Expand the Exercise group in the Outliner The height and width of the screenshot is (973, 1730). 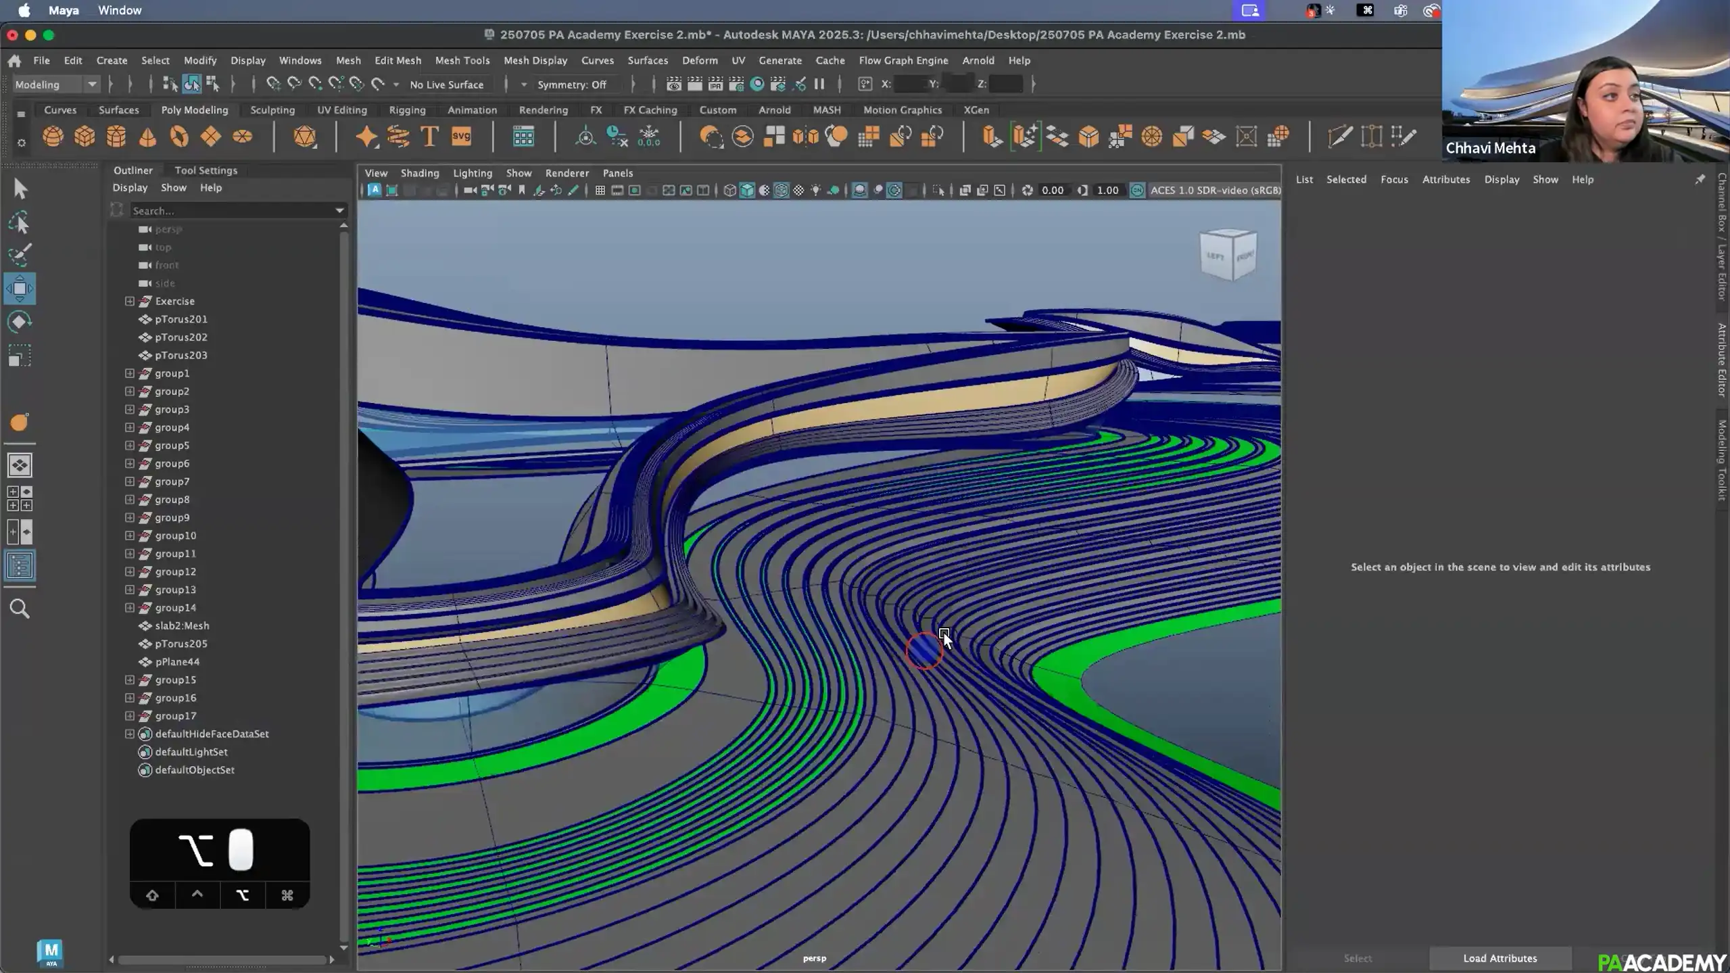pyautogui.click(x=129, y=301)
